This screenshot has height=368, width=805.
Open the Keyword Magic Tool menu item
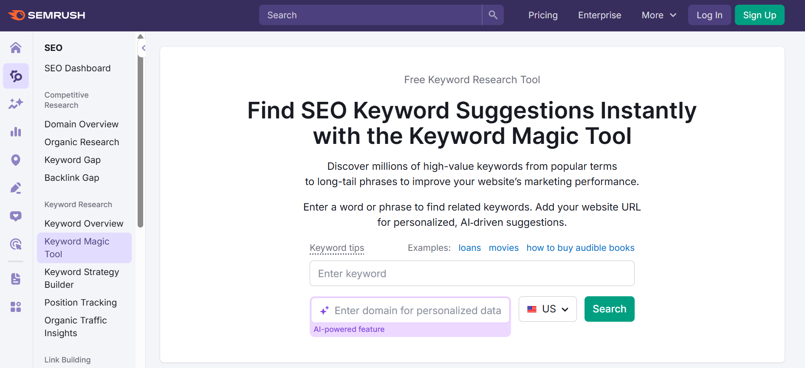pos(77,247)
